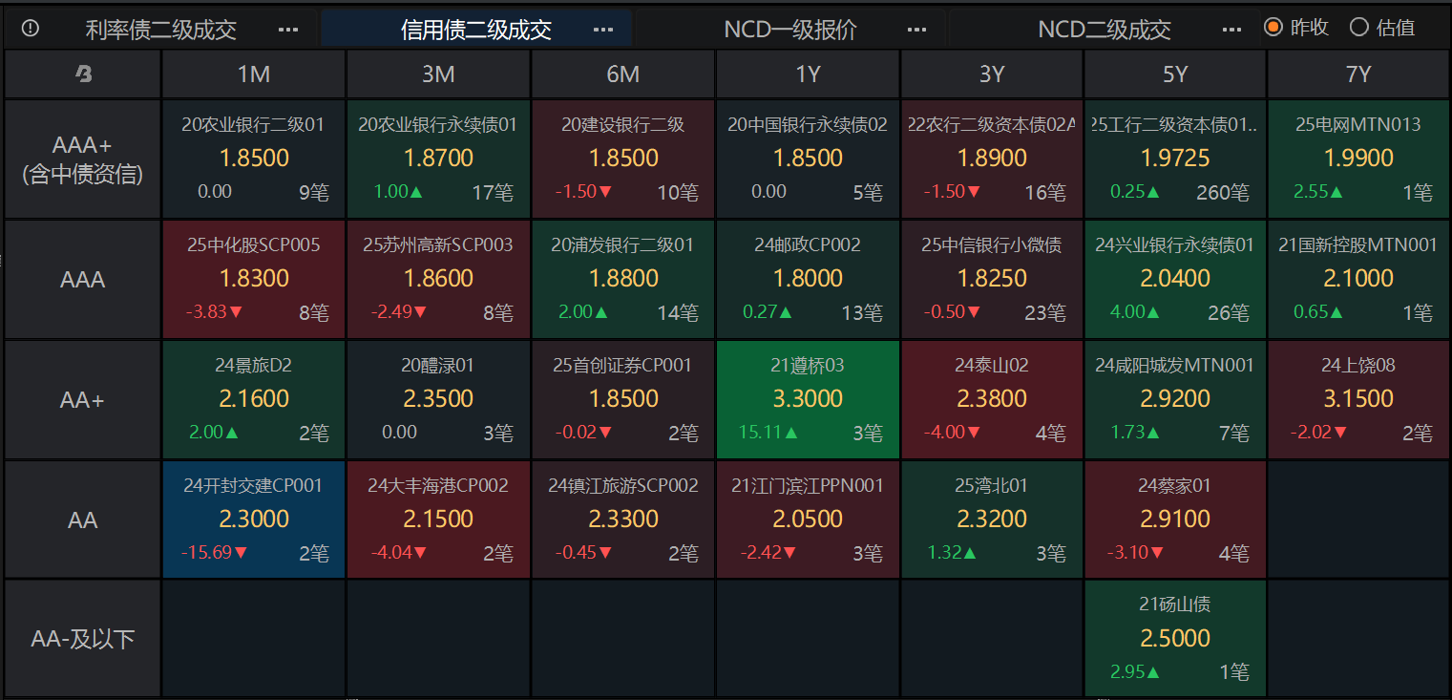Select the green 21遵桥03 cell

pos(807,399)
